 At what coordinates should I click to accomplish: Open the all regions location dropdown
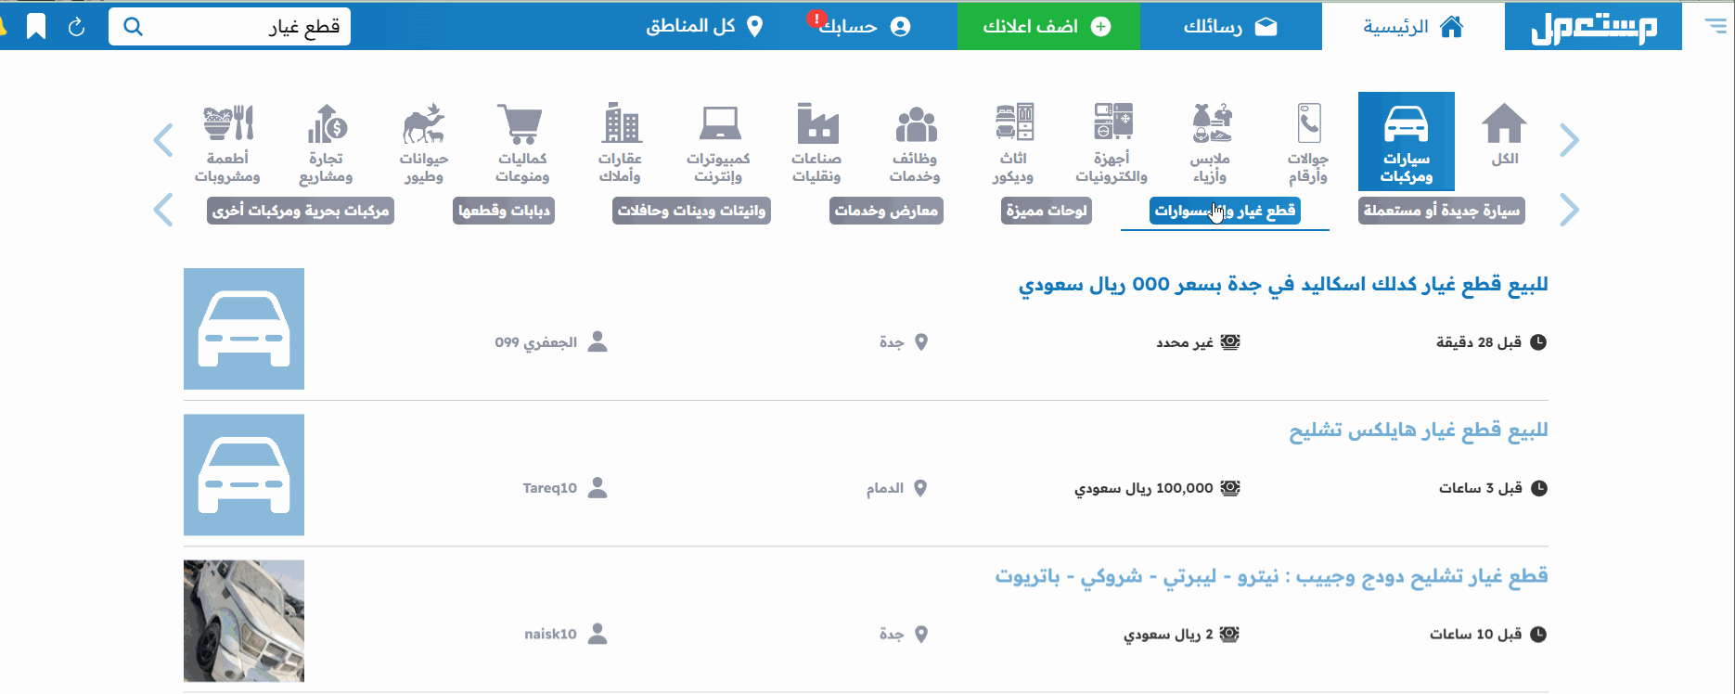704,26
